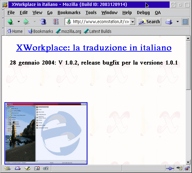Click the vertical scrollbar down arrow
This screenshot has height=173, width=192.
(188, 162)
